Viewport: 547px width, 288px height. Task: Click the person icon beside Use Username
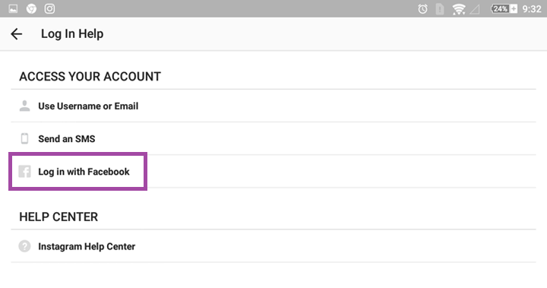click(24, 106)
